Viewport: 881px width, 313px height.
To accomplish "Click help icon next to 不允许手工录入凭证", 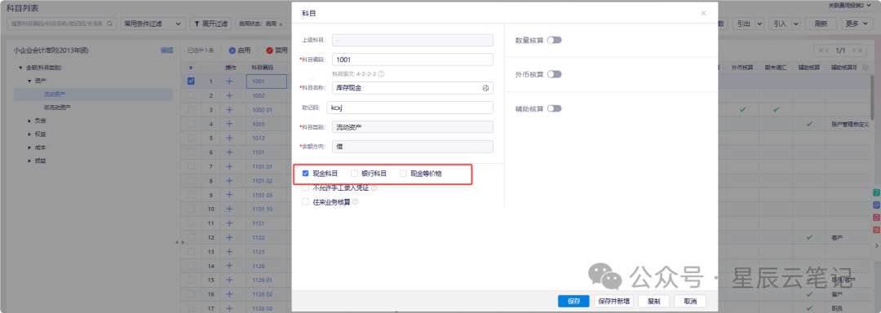I will [374, 188].
